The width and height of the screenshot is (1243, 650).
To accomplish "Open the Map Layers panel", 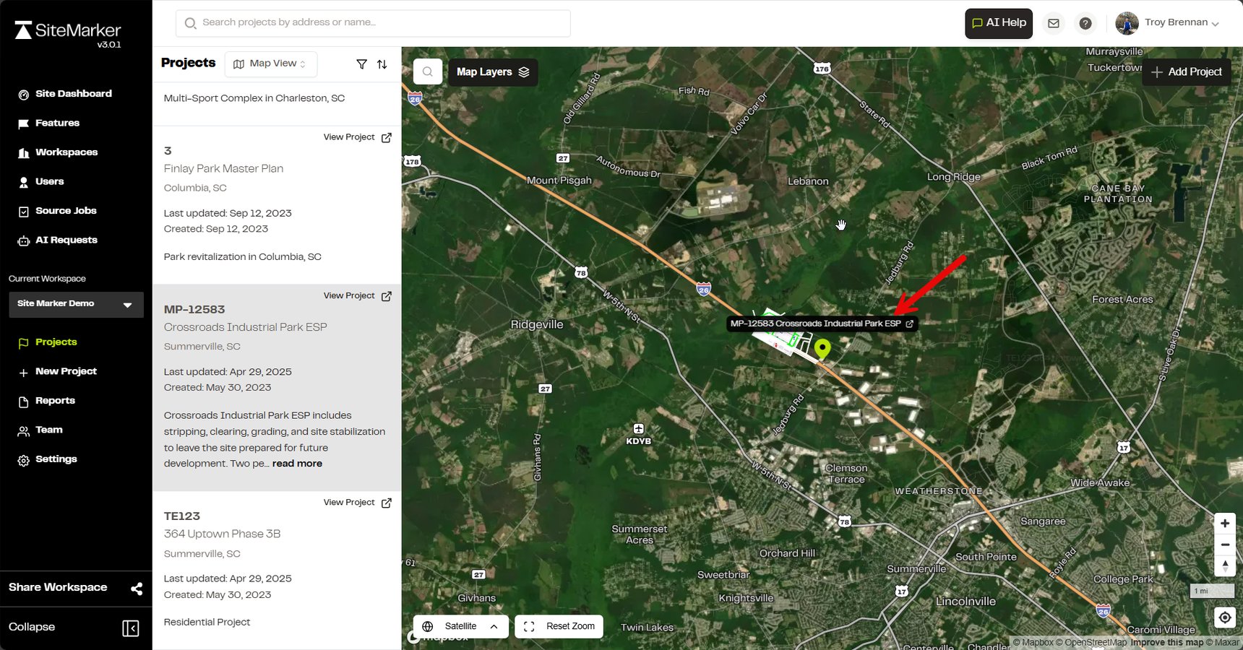I will click(492, 71).
